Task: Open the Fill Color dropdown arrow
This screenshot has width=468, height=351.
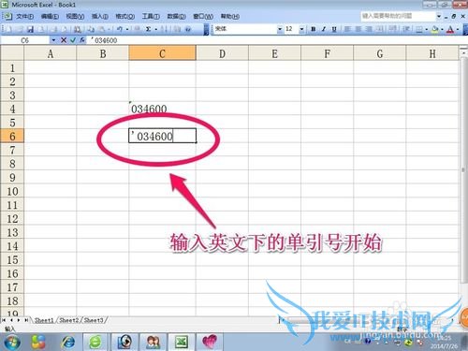Action: pyautogui.click(x=442, y=29)
